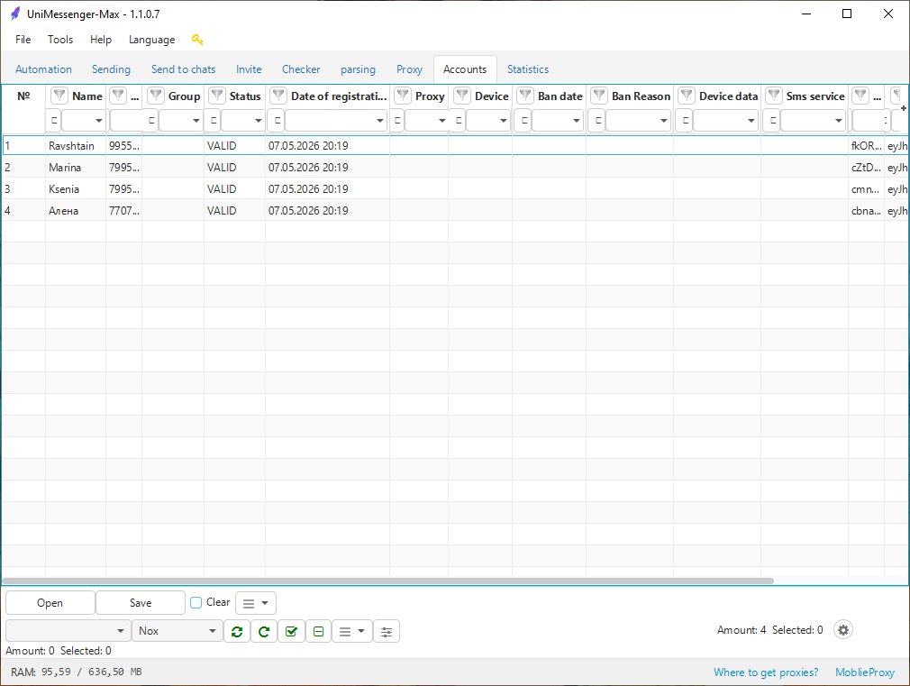Click the filter input under phone column
Screen dimensions: 910x686
(x=127, y=120)
